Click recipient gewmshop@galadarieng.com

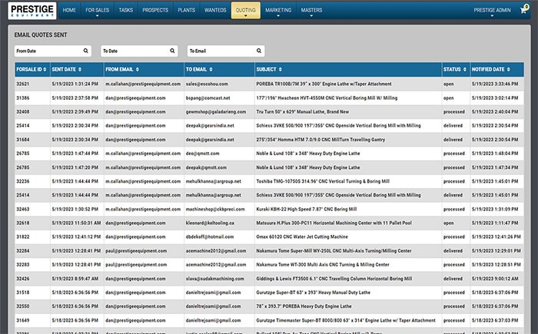(216, 112)
